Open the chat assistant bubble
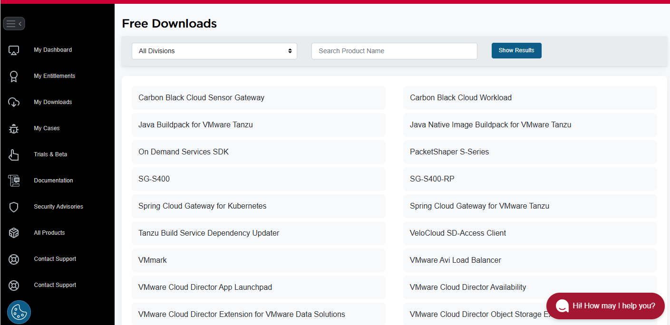This screenshot has height=325, width=670. [x=605, y=306]
